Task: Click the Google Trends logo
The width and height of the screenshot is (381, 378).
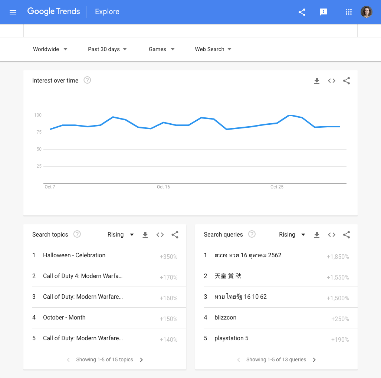Action: click(x=53, y=11)
